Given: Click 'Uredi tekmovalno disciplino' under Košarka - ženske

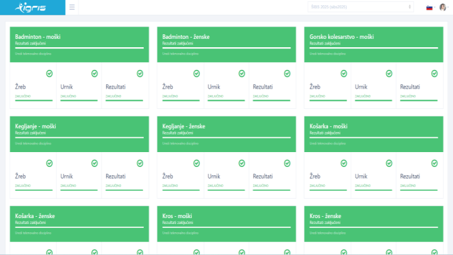Looking at the screenshot, I should [33, 233].
